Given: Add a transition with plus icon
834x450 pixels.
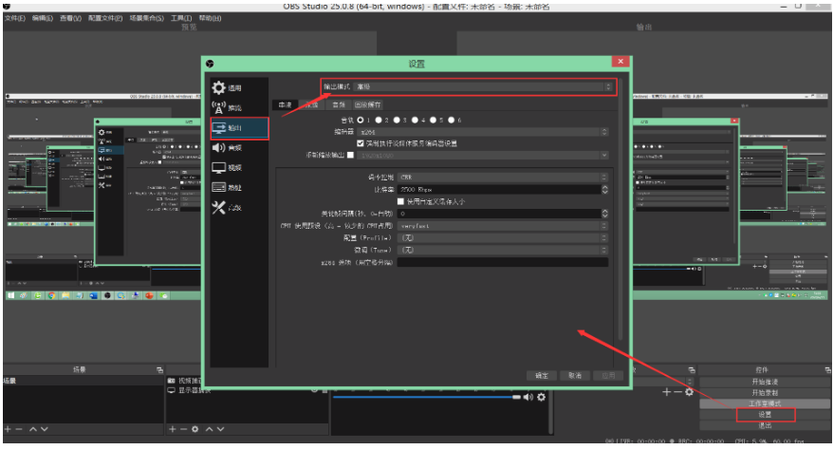Looking at the screenshot, I should 666,392.
